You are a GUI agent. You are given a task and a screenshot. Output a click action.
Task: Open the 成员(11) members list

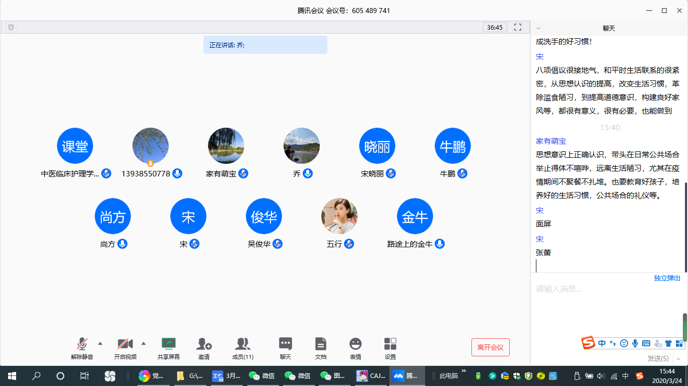pos(243,344)
